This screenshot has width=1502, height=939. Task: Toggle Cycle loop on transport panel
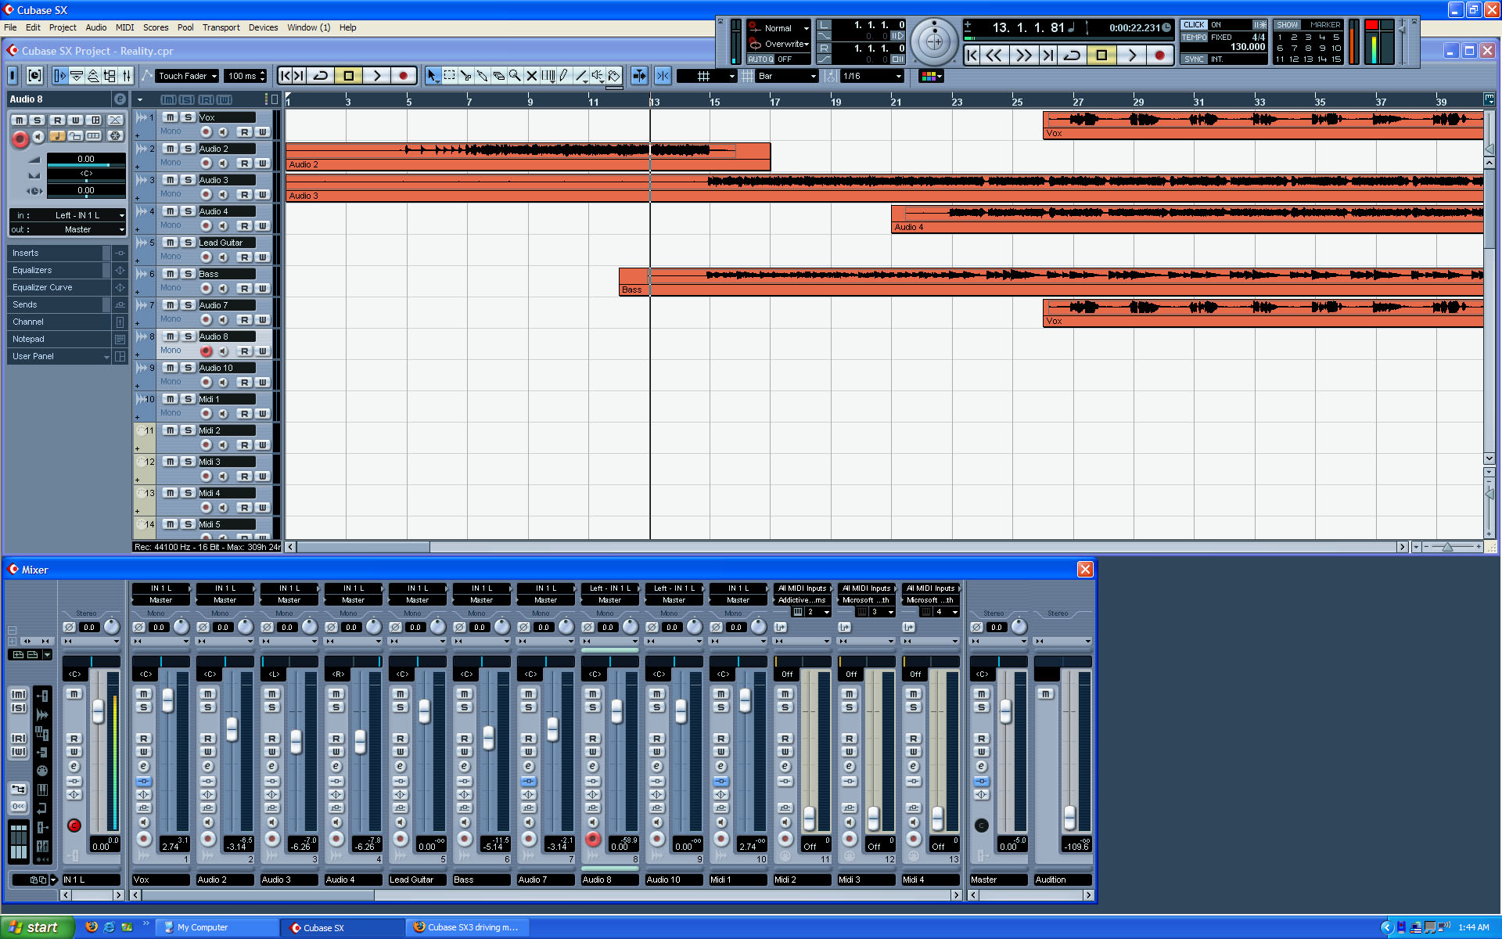tap(1073, 55)
